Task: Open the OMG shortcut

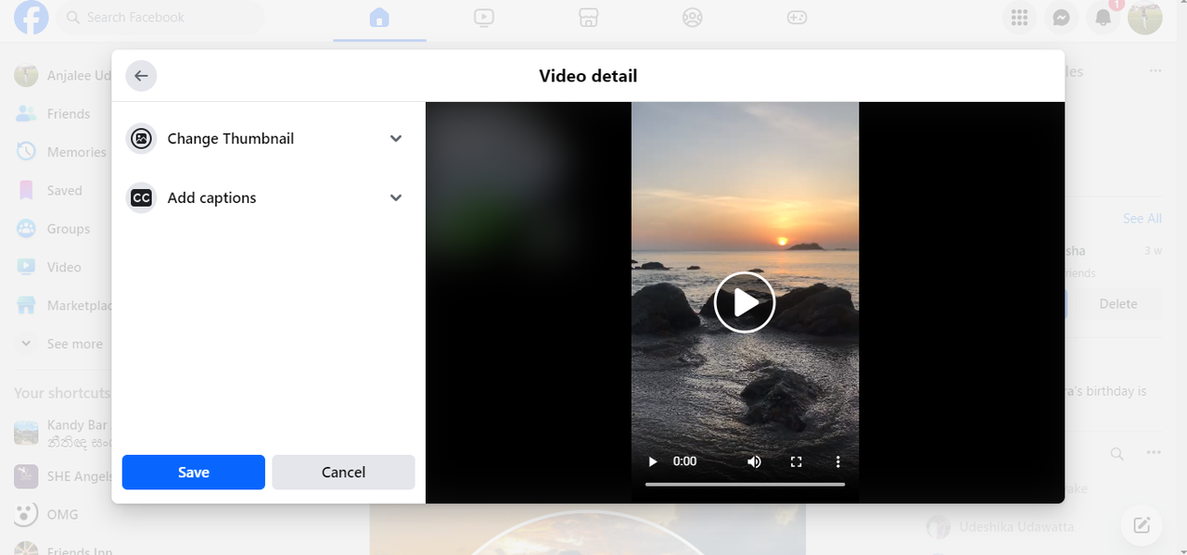Action: click(x=61, y=514)
